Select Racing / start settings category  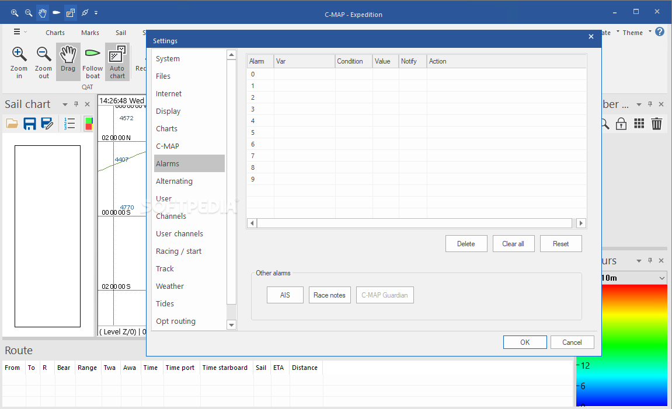coord(189,251)
